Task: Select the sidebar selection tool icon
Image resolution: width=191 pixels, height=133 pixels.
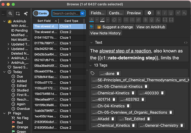Action: (18, 13)
